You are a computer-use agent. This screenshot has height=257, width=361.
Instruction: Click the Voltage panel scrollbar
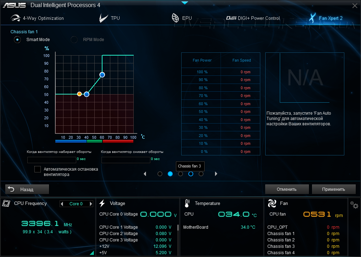point(178,228)
